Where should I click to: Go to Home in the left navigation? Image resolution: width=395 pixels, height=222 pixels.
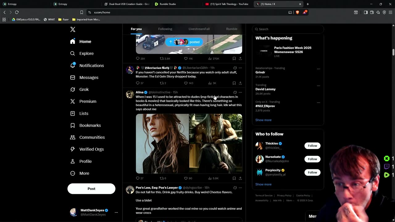(81, 42)
